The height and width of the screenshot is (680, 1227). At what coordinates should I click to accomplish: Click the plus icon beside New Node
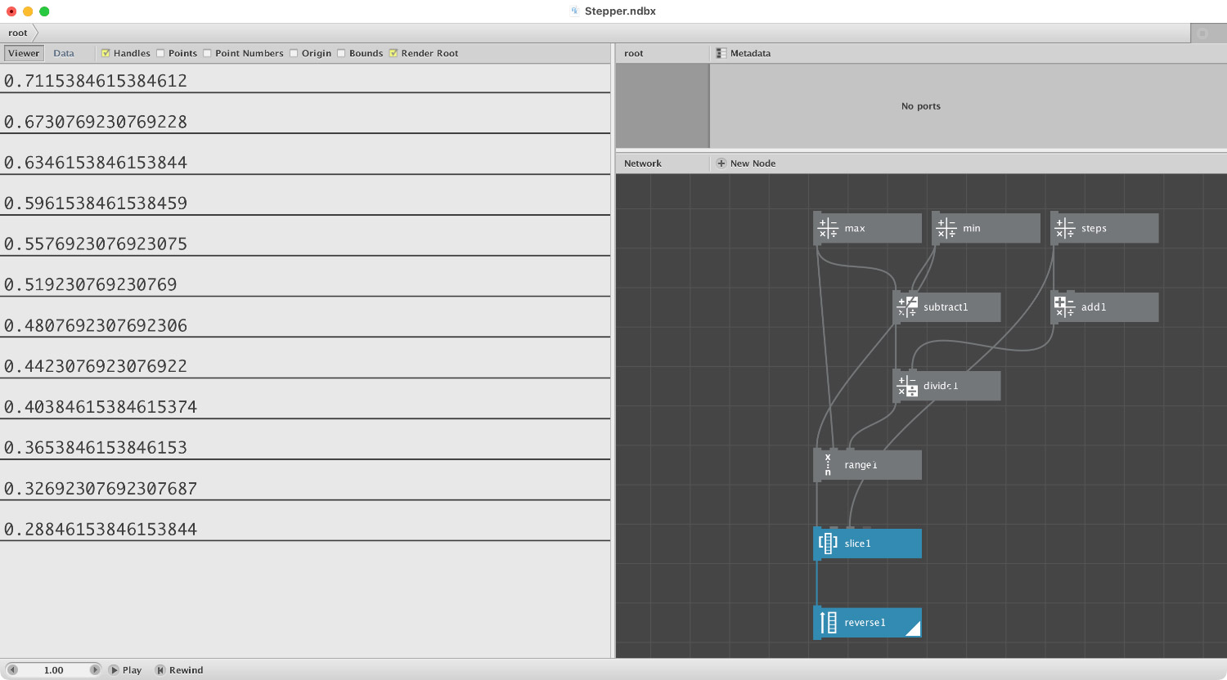(x=721, y=163)
